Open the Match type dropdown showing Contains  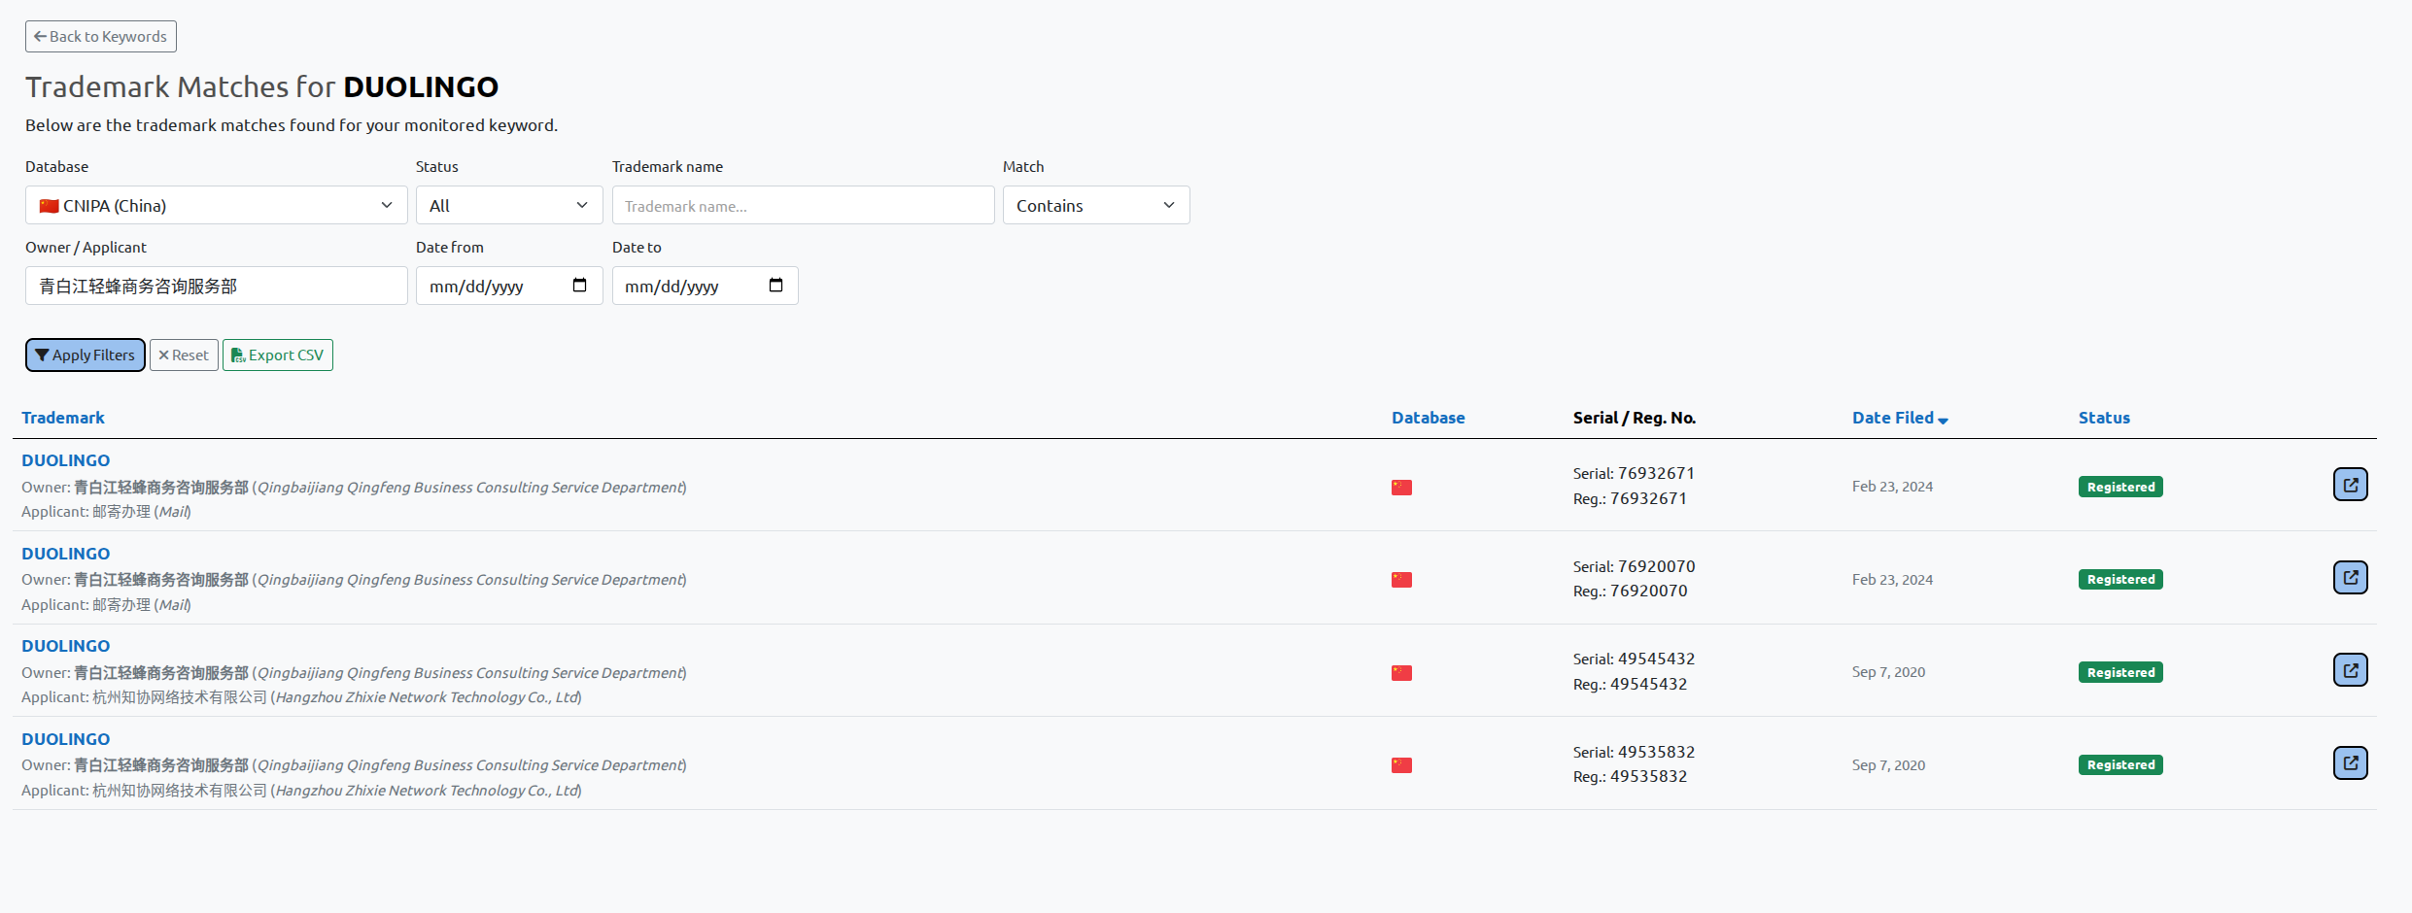tap(1095, 205)
